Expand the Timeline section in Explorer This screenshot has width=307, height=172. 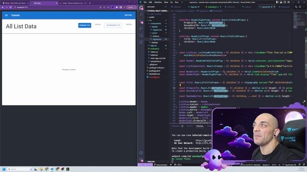151,161
